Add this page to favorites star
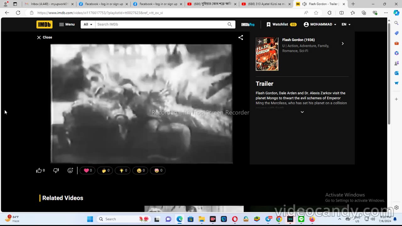 click(x=316, y=13)
